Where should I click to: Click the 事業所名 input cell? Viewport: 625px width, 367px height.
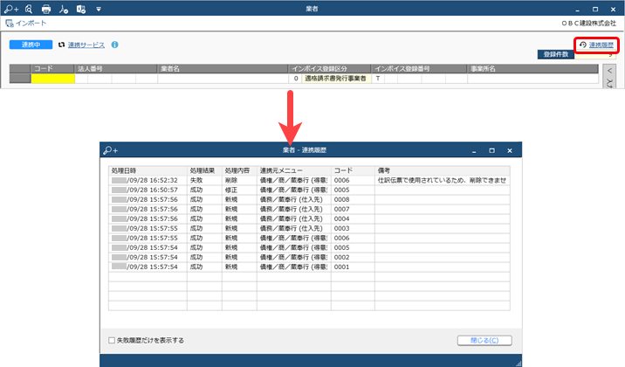click(x=532, y=79)
